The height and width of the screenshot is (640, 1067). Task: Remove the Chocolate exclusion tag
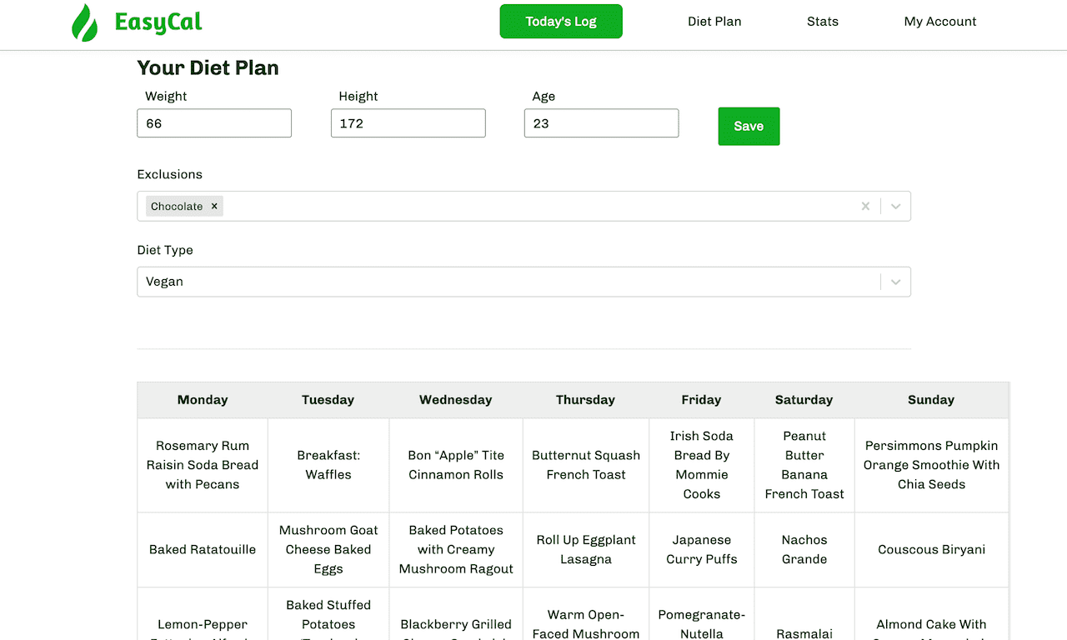point(214,207)
